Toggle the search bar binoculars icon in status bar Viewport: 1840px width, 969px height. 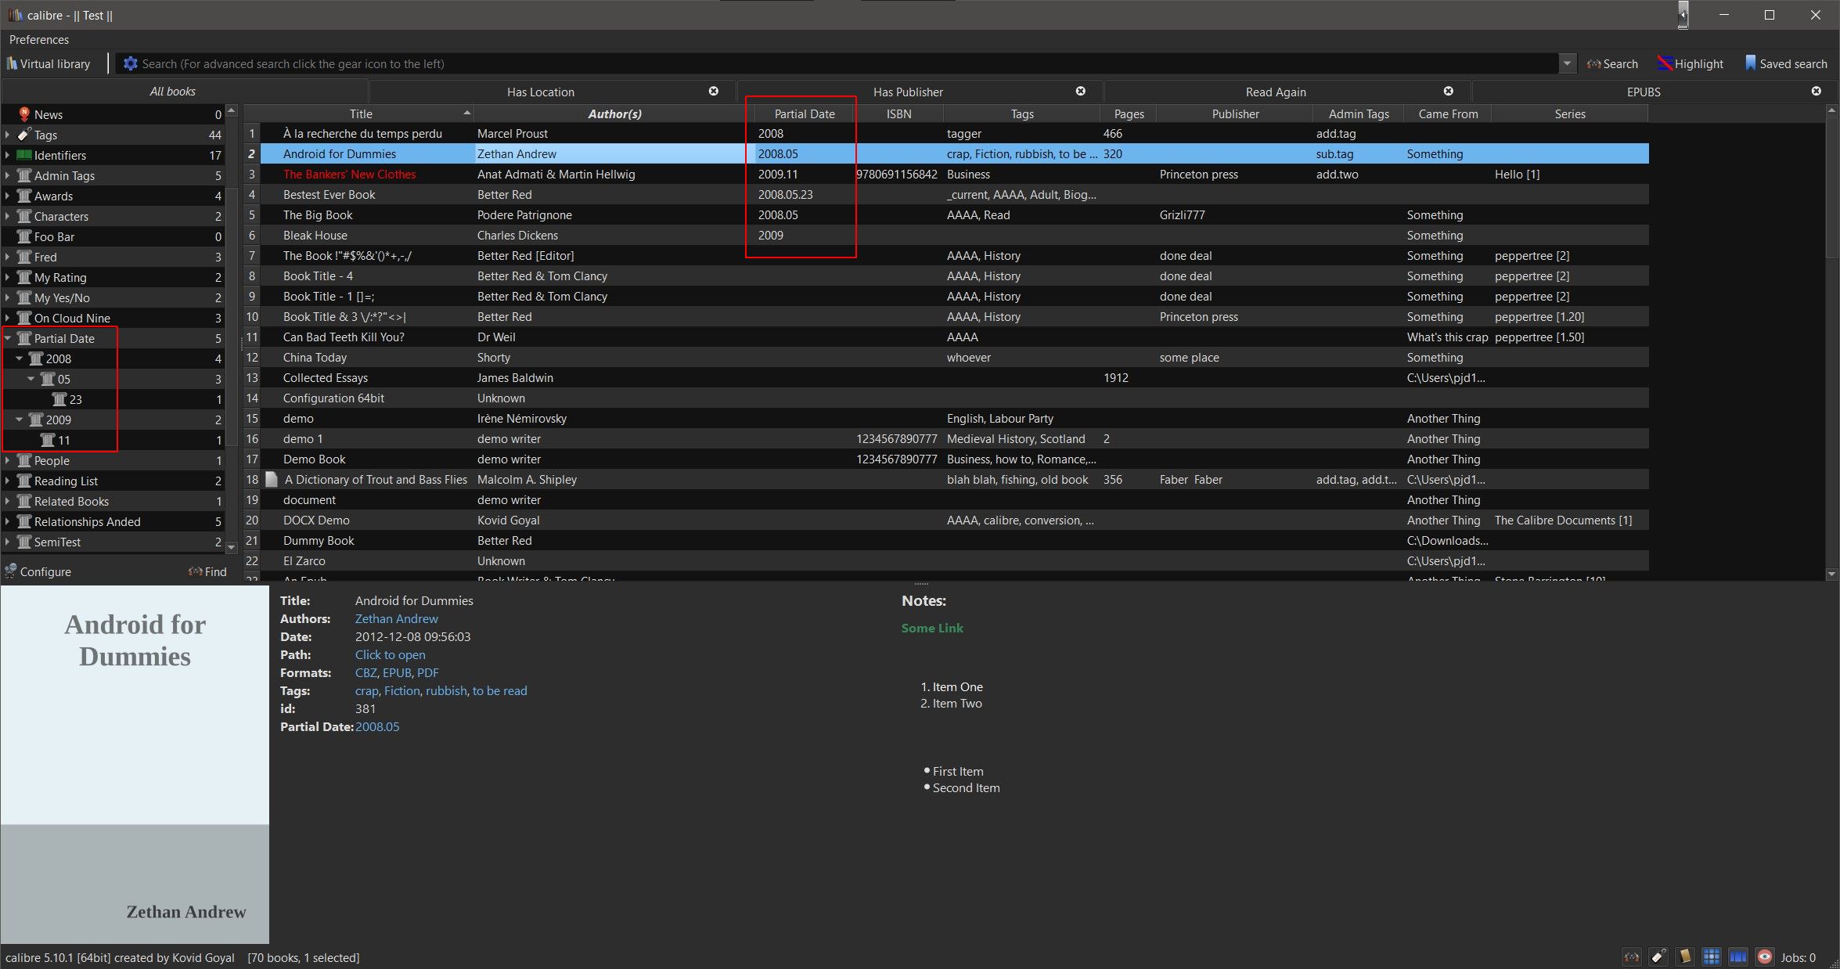(x=1632, y=956)
